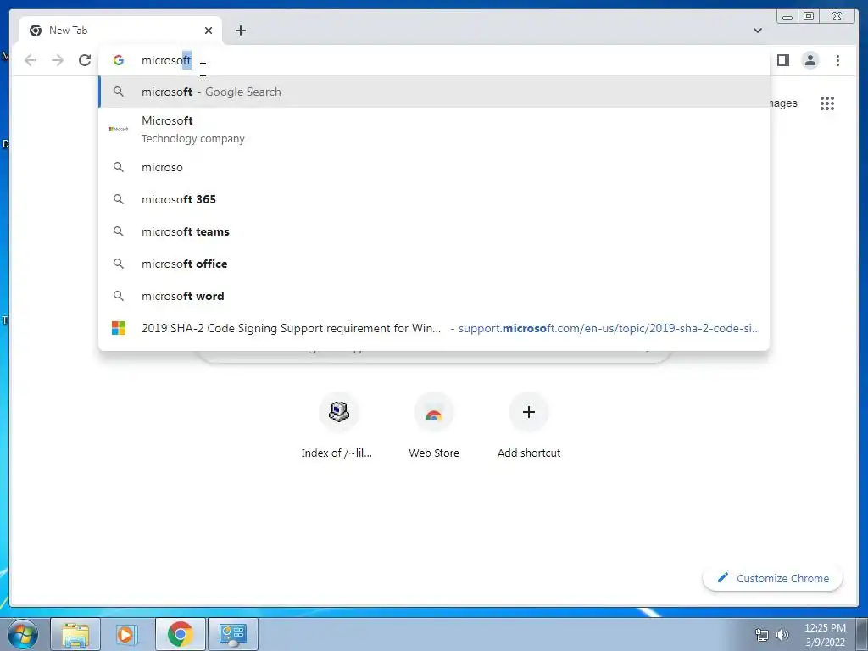Click the volume speaker tray icon
The height and width of the screenshot is (651, 868).
782,635
